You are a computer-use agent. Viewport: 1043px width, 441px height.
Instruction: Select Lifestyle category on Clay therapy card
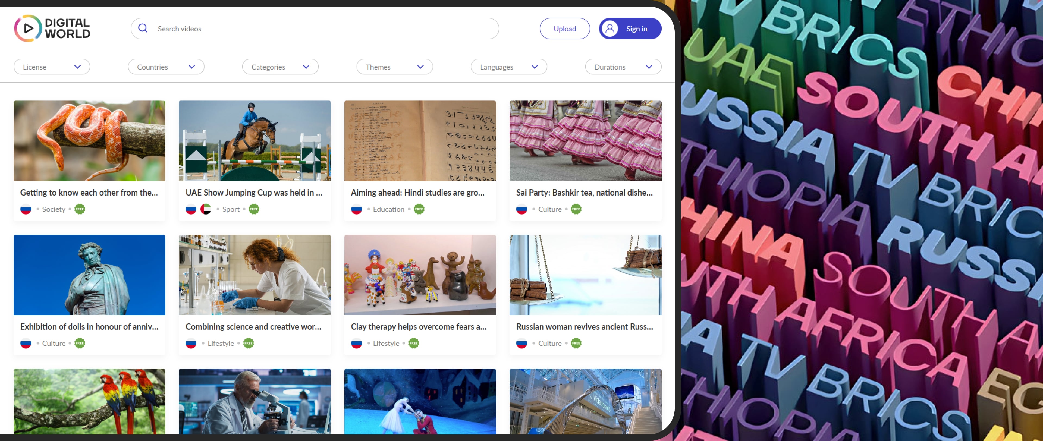click(386, 344)
